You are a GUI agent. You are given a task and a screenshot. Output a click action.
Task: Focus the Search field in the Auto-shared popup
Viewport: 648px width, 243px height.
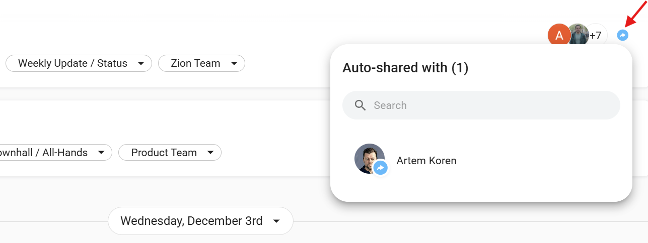click(483, 105)
